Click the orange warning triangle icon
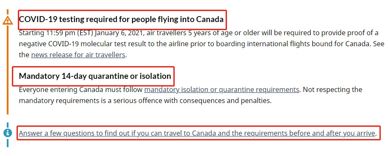Image resolution: width=388 pixels, height=156 pixels. [x=8, y=20]
